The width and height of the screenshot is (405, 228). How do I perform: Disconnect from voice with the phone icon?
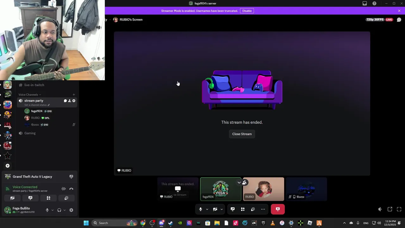[x=71, y=189]
